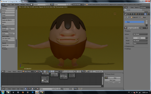Open the Surface Mix Shader dropdown

pyautogui.click(x=140, y=34)
